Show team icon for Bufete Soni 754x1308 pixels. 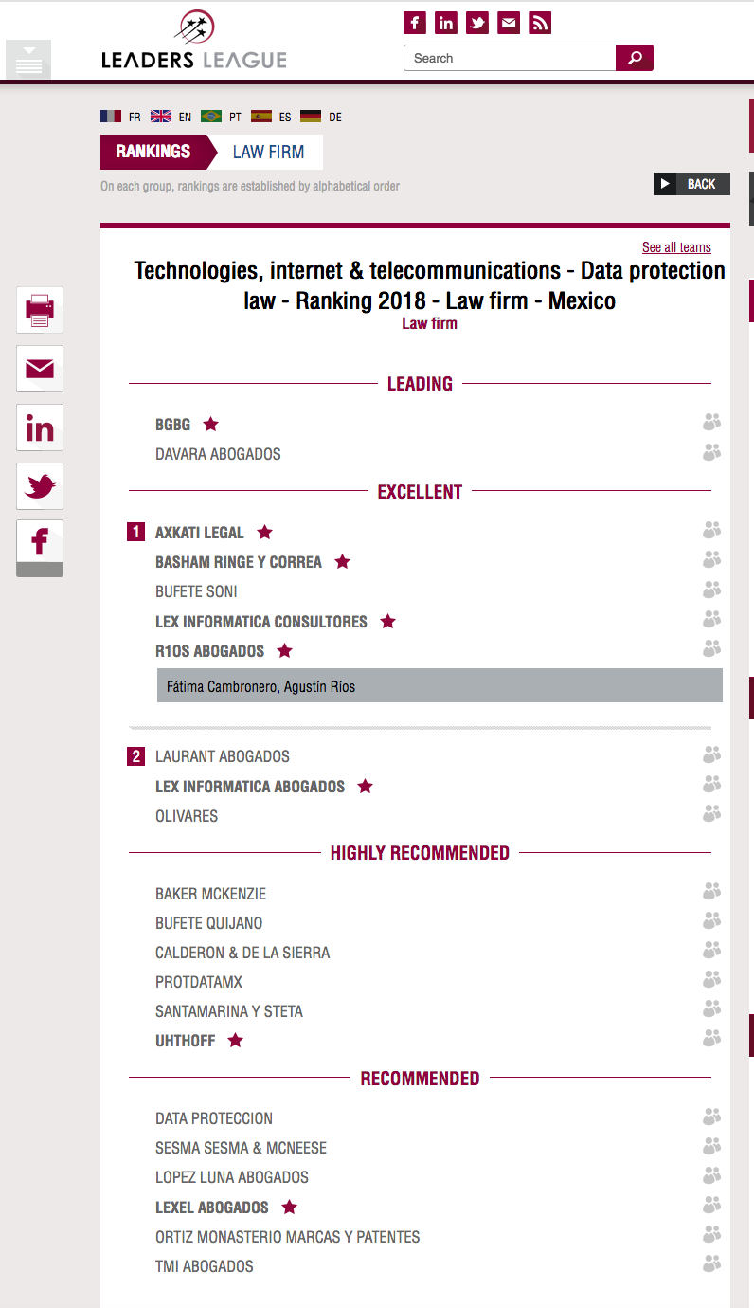coord(711,590)
